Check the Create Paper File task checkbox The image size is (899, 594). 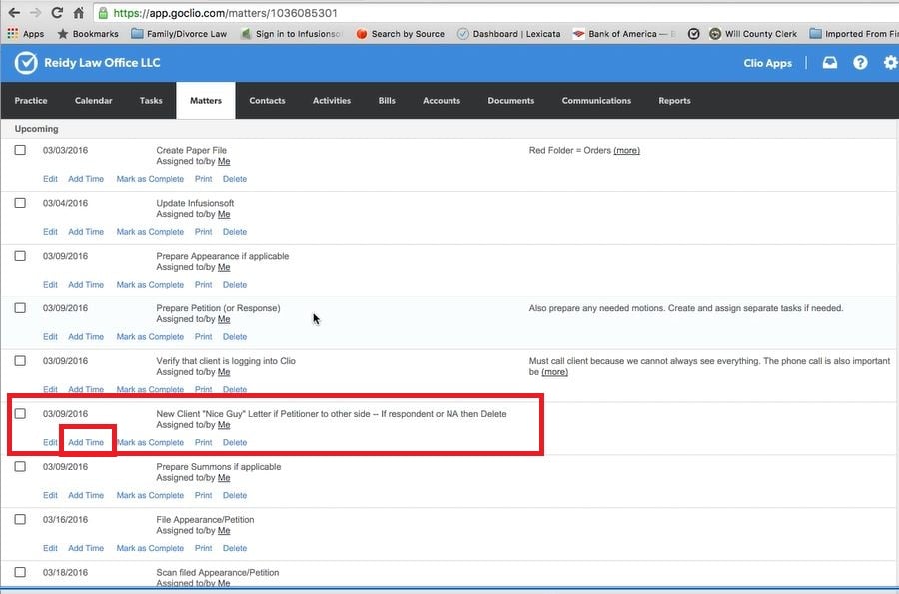(20, 150)
